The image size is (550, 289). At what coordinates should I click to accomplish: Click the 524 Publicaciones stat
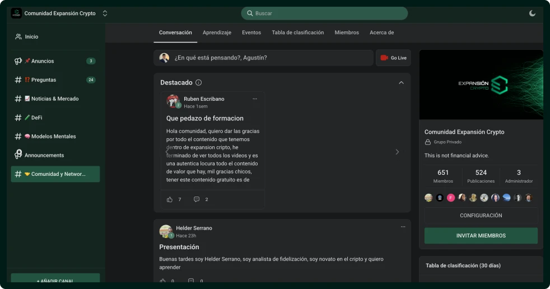pos(481,176)
